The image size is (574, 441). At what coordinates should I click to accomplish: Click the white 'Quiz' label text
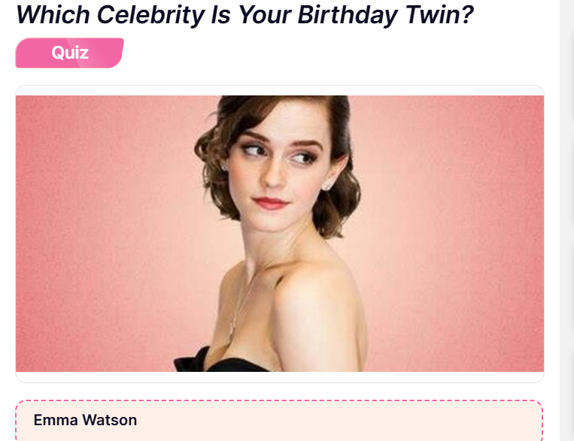[x=70, y=53]
